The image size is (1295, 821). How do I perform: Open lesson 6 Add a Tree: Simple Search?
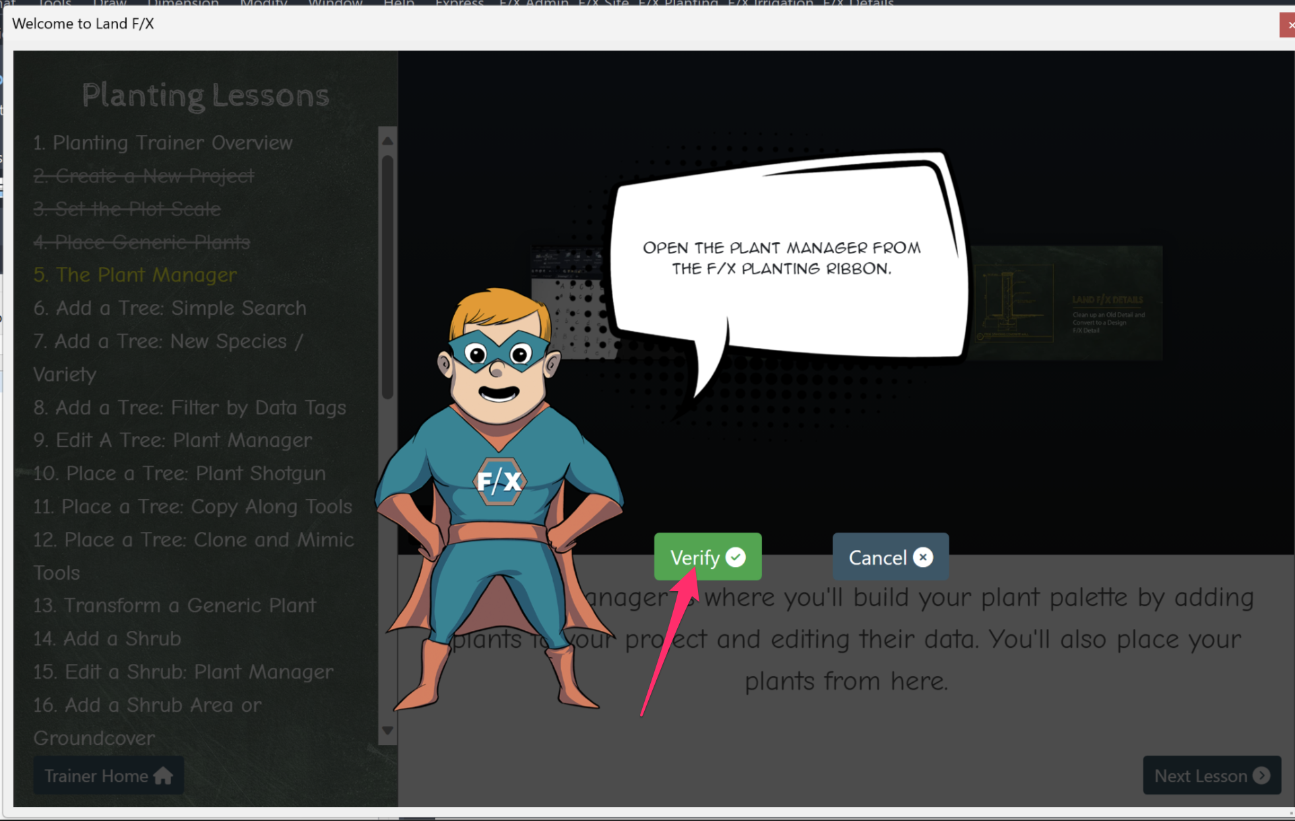[x=170, y=307]
